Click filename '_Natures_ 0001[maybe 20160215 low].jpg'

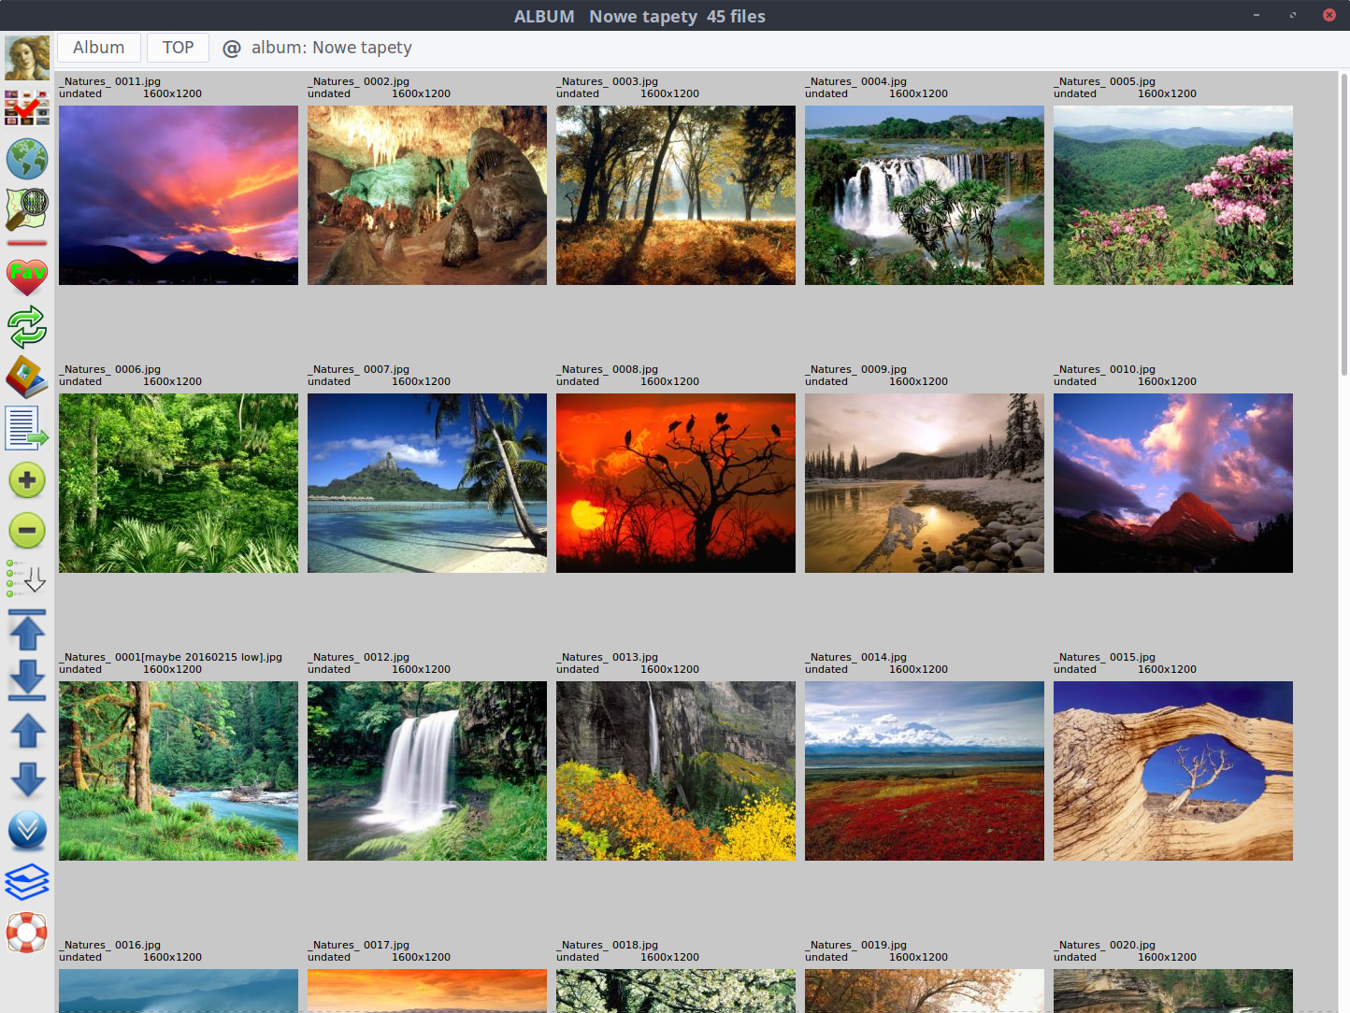pyautogui.click(x=171, y=657)
